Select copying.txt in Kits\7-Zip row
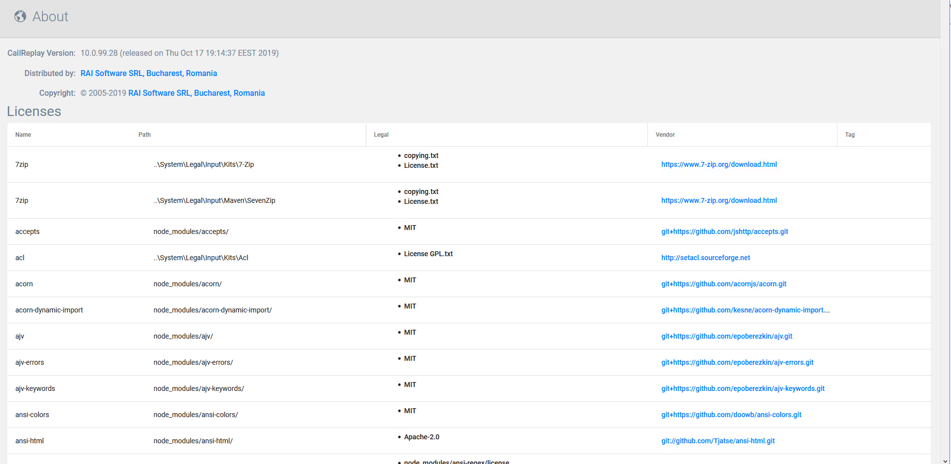Screen dimensions: 951x464 (x=421, y=155)
